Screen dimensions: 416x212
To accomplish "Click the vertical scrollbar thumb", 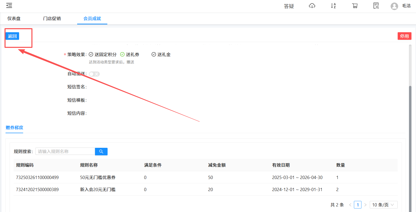I will pyautogui.click(x=410, y=149).
